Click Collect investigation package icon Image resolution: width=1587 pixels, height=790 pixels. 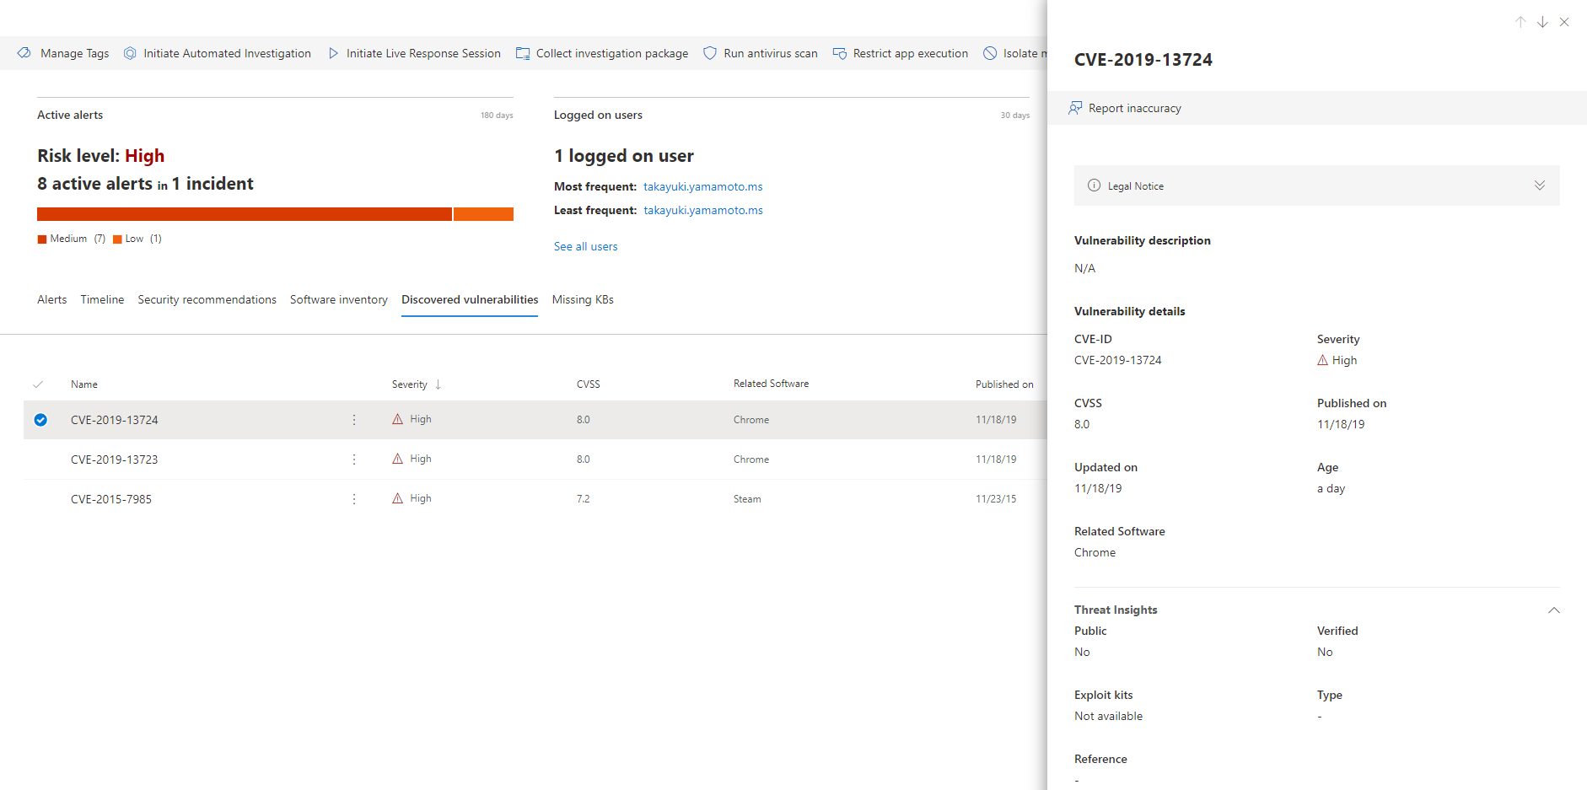click(x=523, y=53)
